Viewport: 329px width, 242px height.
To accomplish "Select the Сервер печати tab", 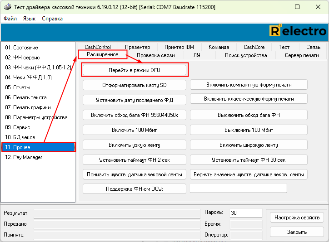I will coord(302,55).
